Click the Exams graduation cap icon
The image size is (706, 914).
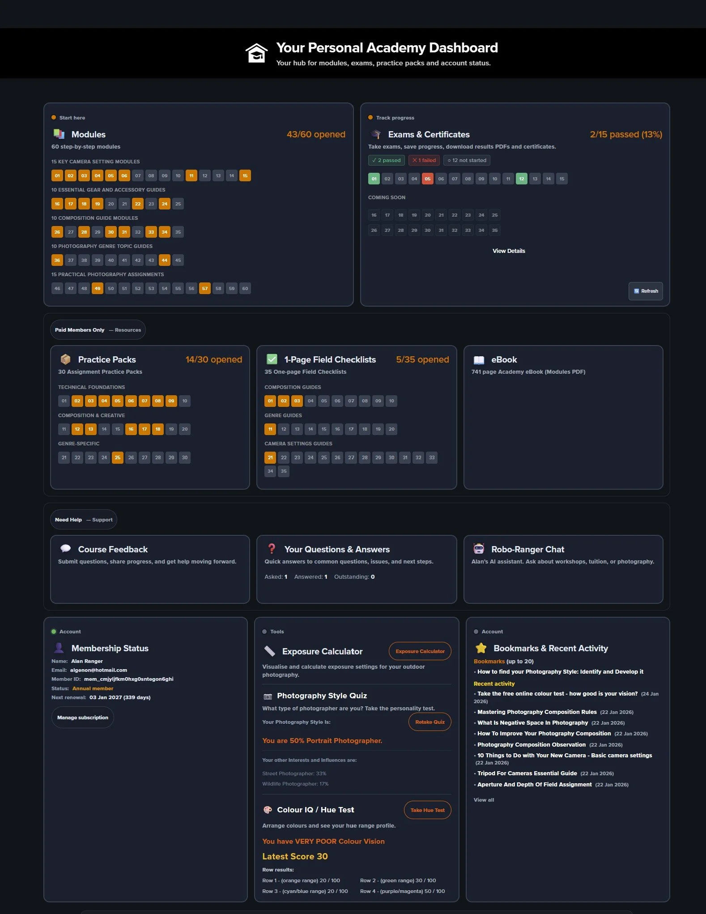pyautogui.click(x=376, y=134)
